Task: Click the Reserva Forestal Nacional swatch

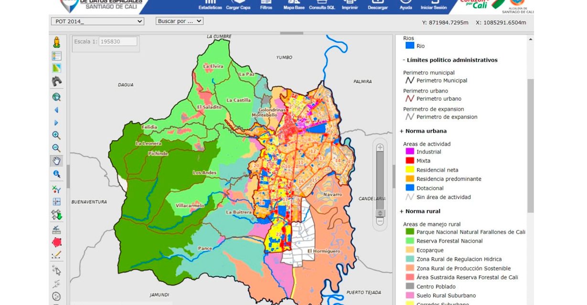Action: pyautogui.click(x=409, y=241)
